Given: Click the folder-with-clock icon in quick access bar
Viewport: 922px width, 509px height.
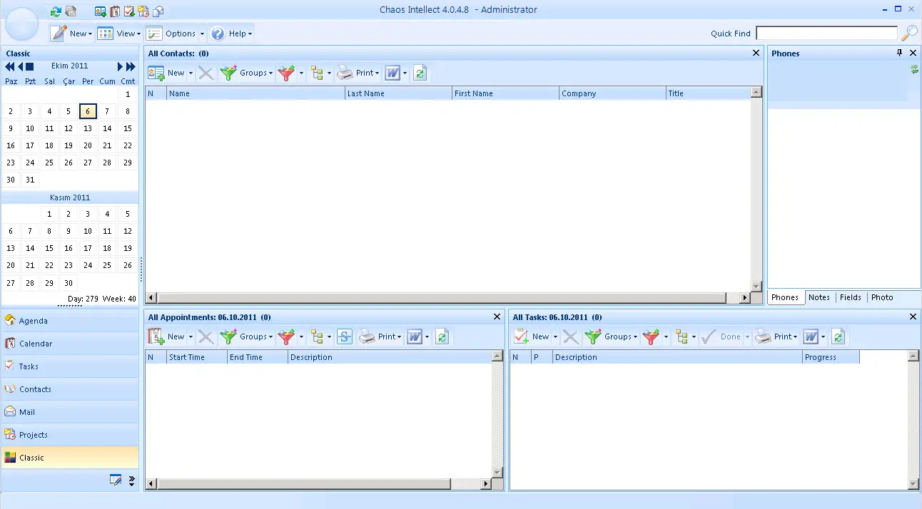Looking at the screenshot, I should 143,11.
